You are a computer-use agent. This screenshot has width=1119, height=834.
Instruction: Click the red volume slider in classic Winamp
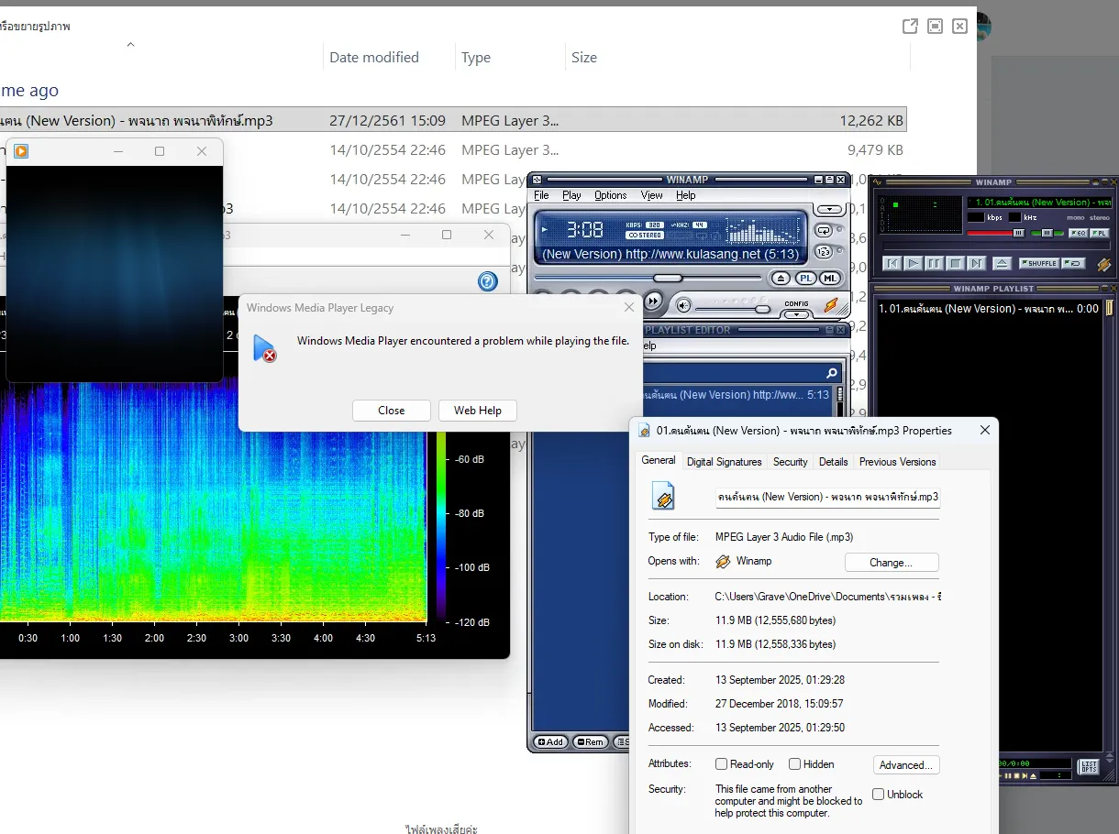pyautogui.click(x=994, y=233)
